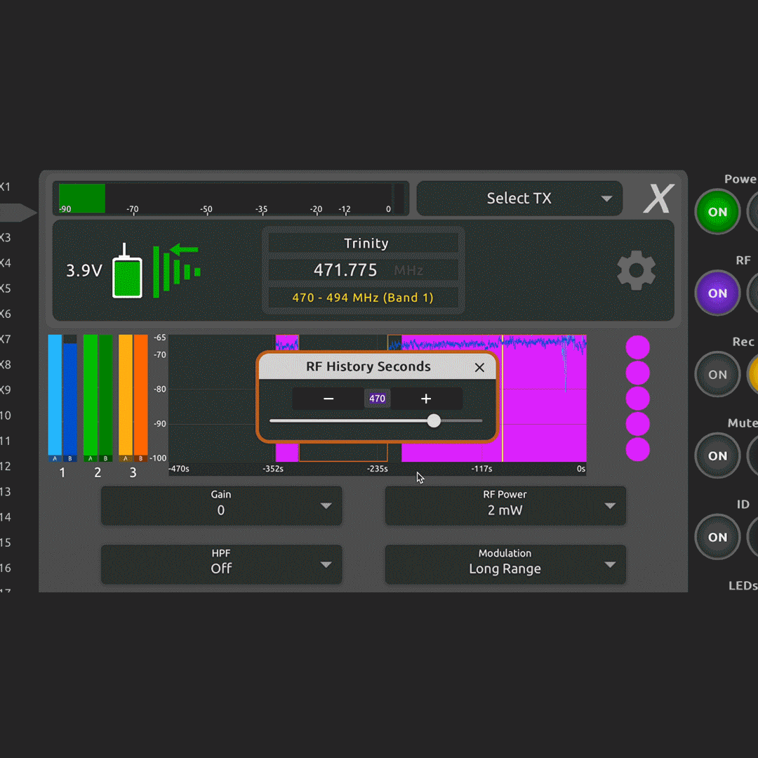Close the panel with the large X icon
Viewport: 758px width, 758px height.
click(658, 199)
